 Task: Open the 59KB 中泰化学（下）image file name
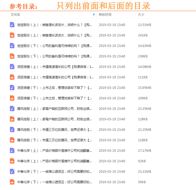(x=54, y=182)
